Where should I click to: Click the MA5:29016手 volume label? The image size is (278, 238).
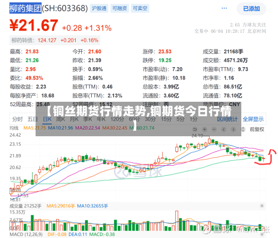coord(61,206)
